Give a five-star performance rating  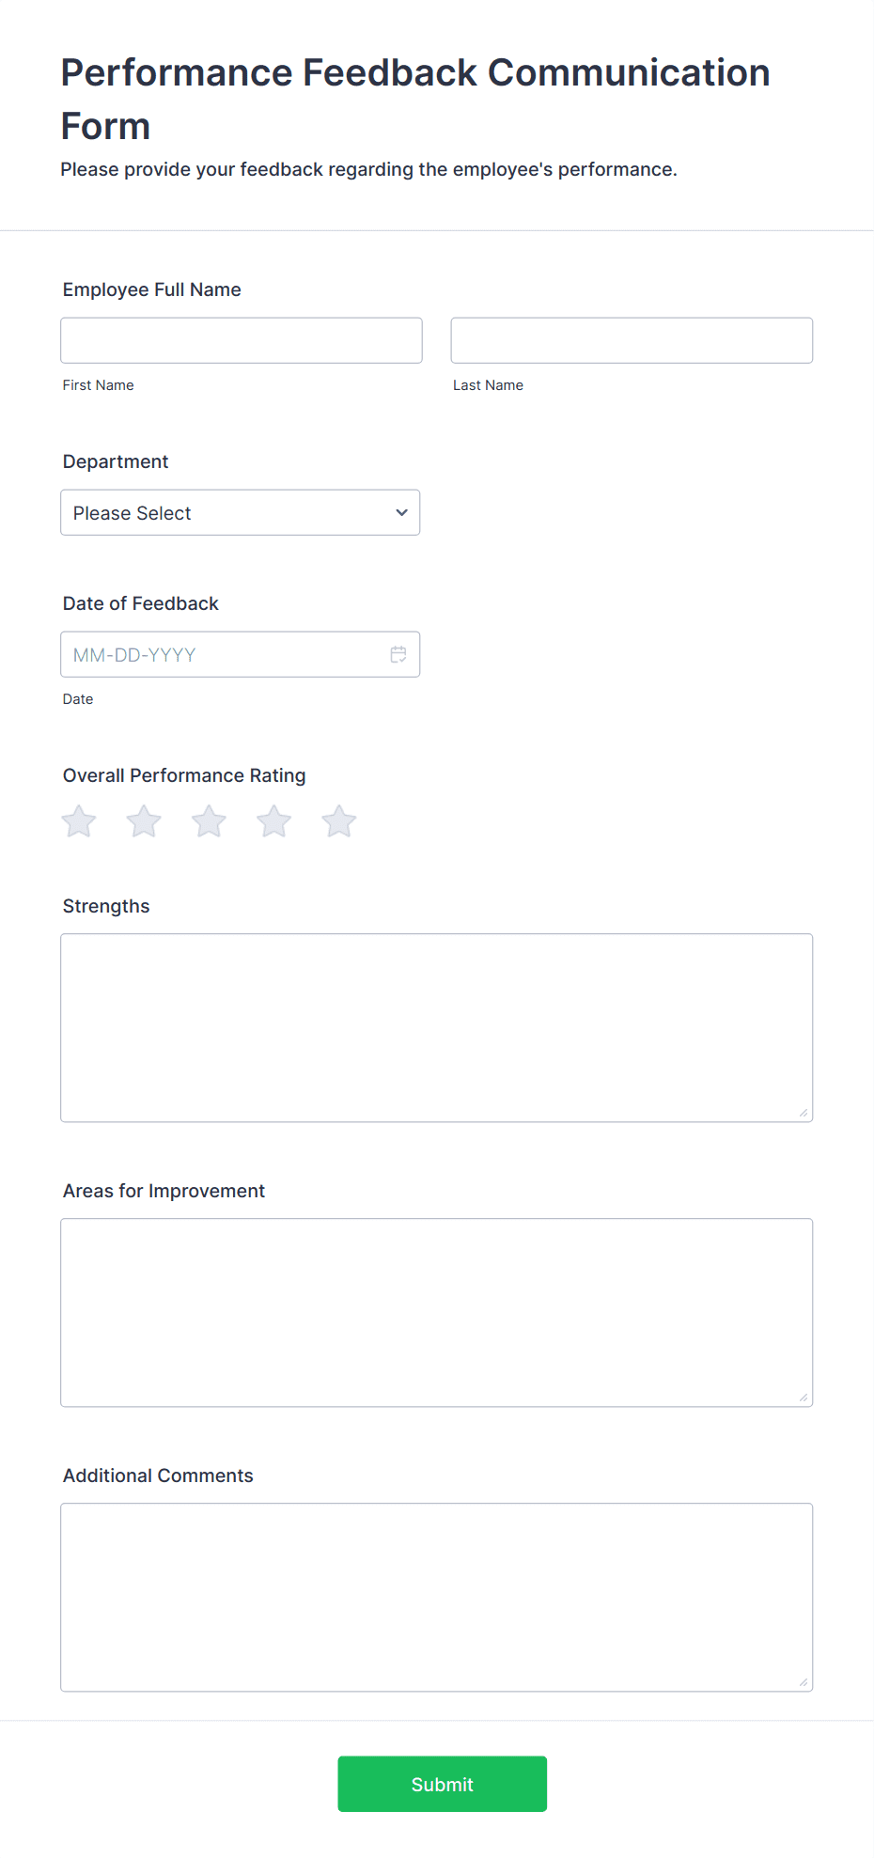339,821
